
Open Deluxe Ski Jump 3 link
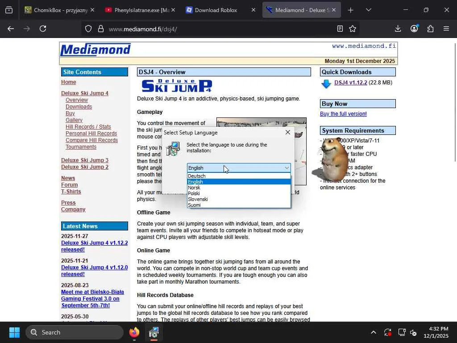point(85,160)
